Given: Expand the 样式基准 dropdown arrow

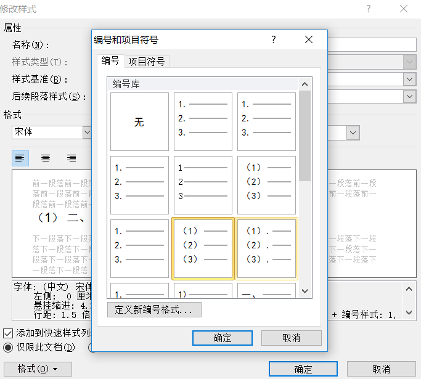Looking at the screenshot, I should tap(410, 79).
